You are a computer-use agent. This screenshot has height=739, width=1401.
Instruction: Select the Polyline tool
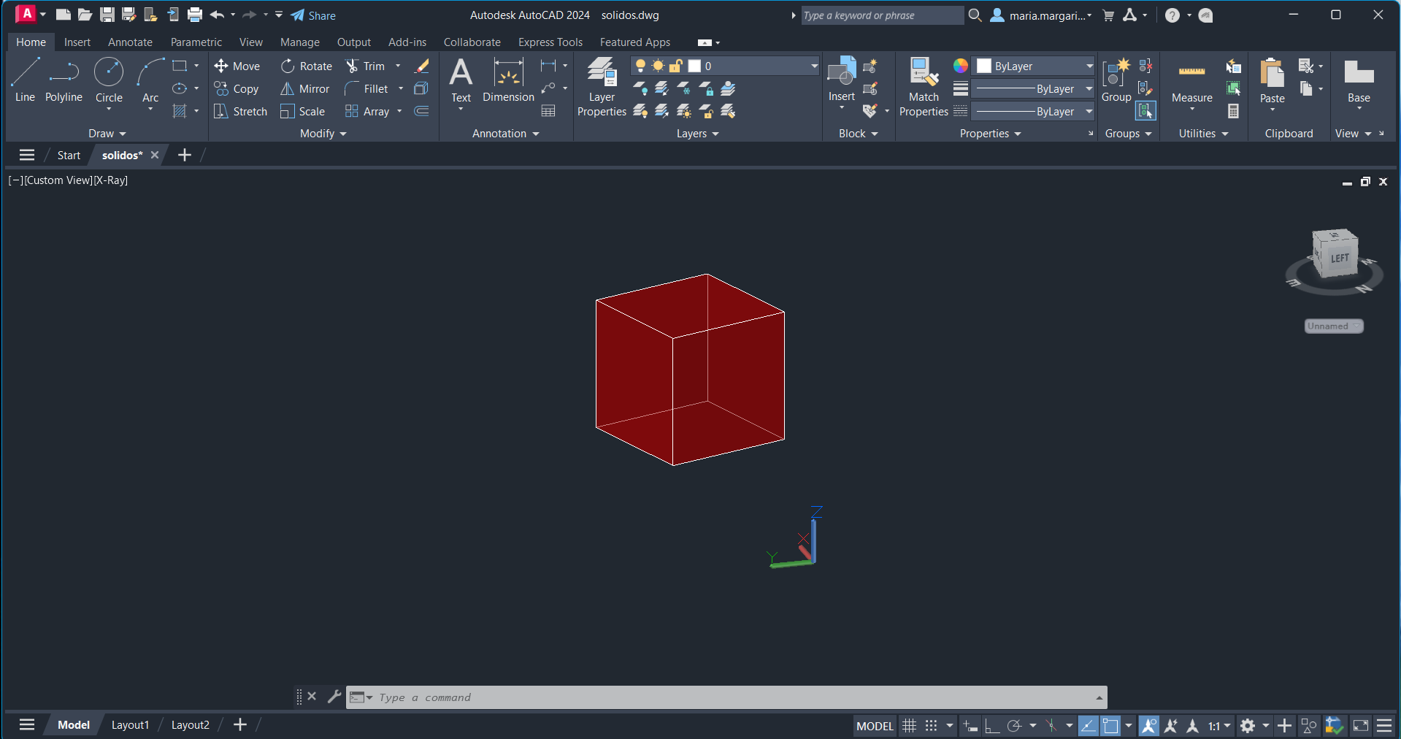tap(64, 80)
